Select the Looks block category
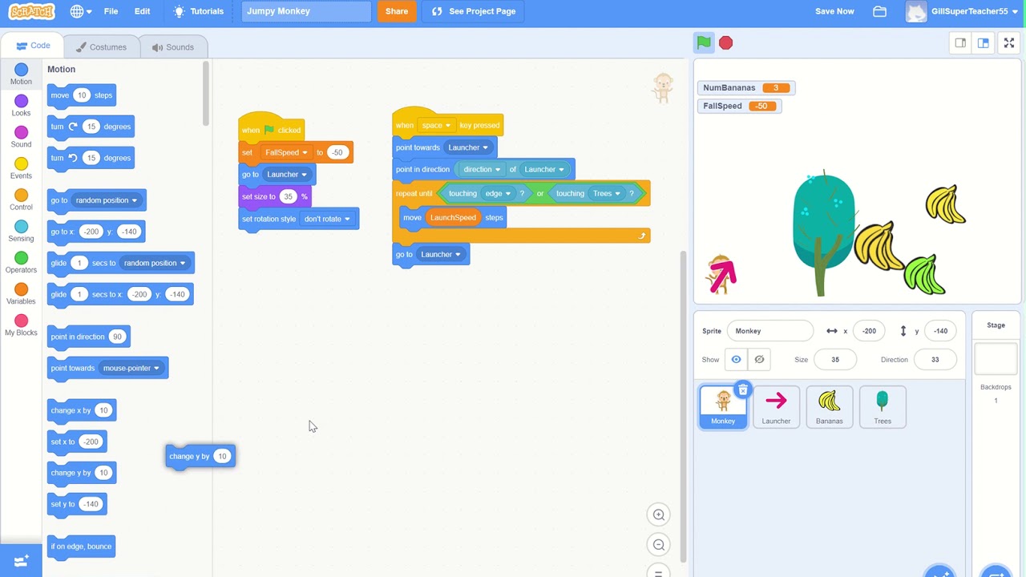This screenshot has height=577, width=1026. (x=21, y=106)
